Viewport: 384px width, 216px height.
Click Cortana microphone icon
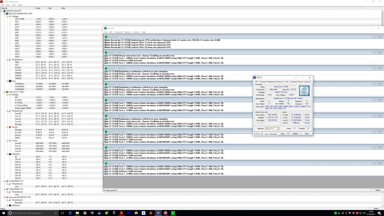[x=56, y=213]
